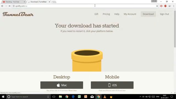Screen dimensions: 176x99
Task: Open the Mail app from the taskbar
Action: (x=92, y=97)
